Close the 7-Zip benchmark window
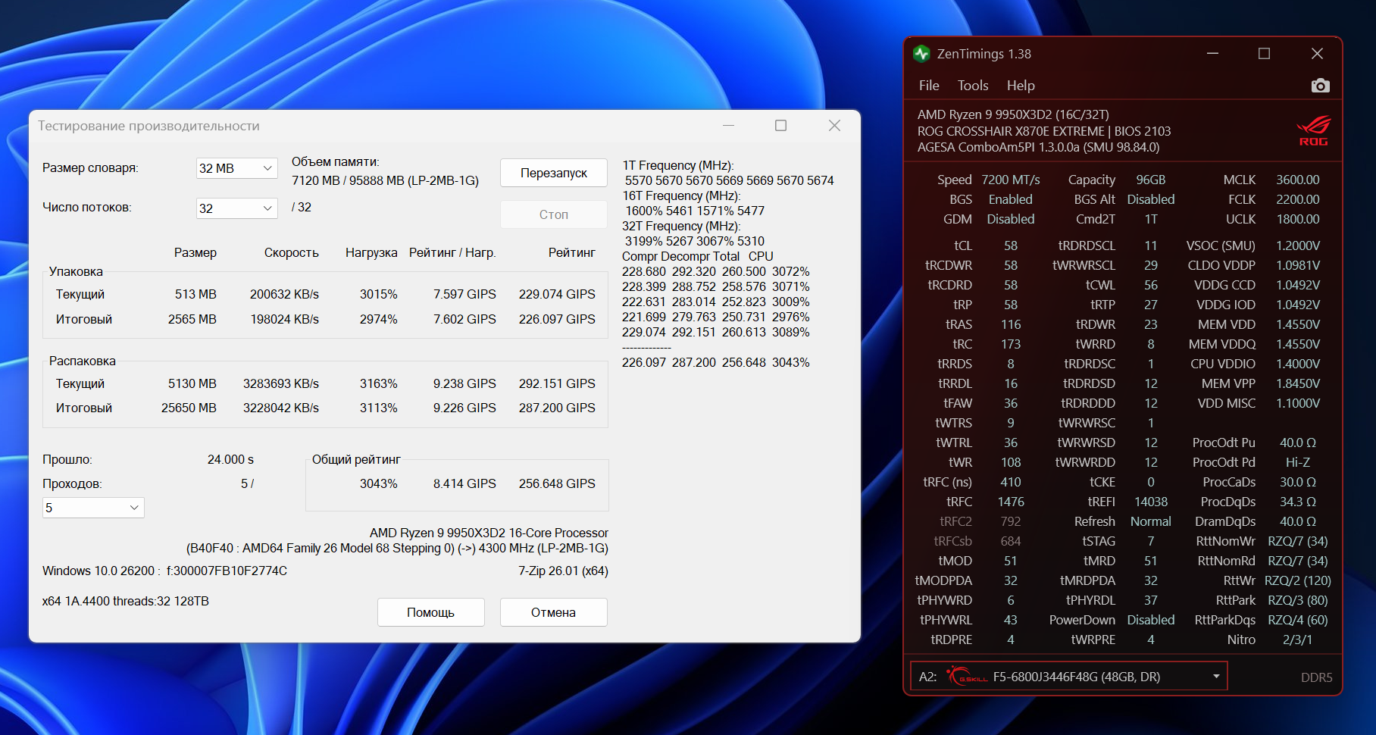The height and width of the screenshot is (735, 1376). pyautogui.click(x=834, y=126)
